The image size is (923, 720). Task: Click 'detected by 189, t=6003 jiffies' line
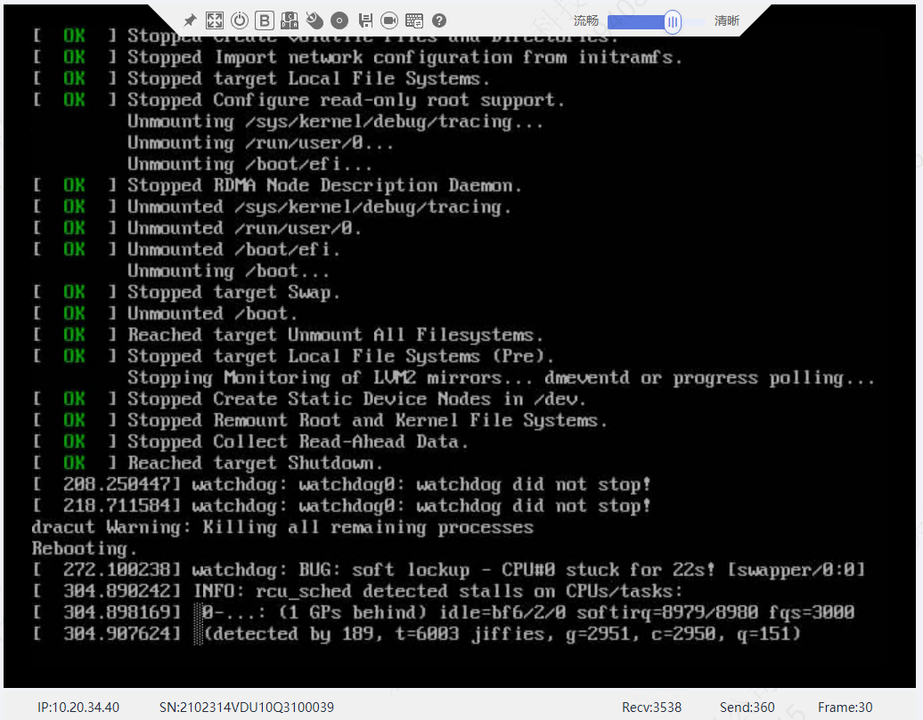click(x=417, y=634)
